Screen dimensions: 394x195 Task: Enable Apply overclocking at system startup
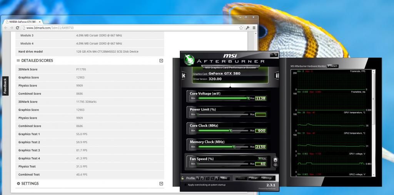[186, 185]
